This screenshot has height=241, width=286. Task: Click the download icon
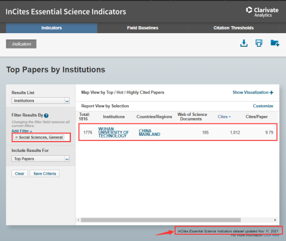tap(244, 43)
